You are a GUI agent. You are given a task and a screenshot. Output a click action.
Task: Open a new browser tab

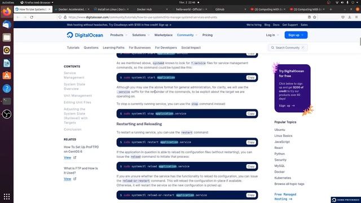(x=331, y=9)
